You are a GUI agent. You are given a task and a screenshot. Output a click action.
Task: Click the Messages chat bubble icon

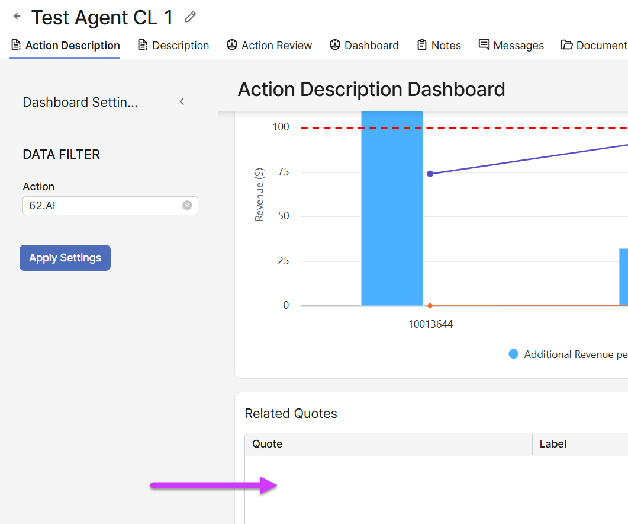click(x=484, y=45)
